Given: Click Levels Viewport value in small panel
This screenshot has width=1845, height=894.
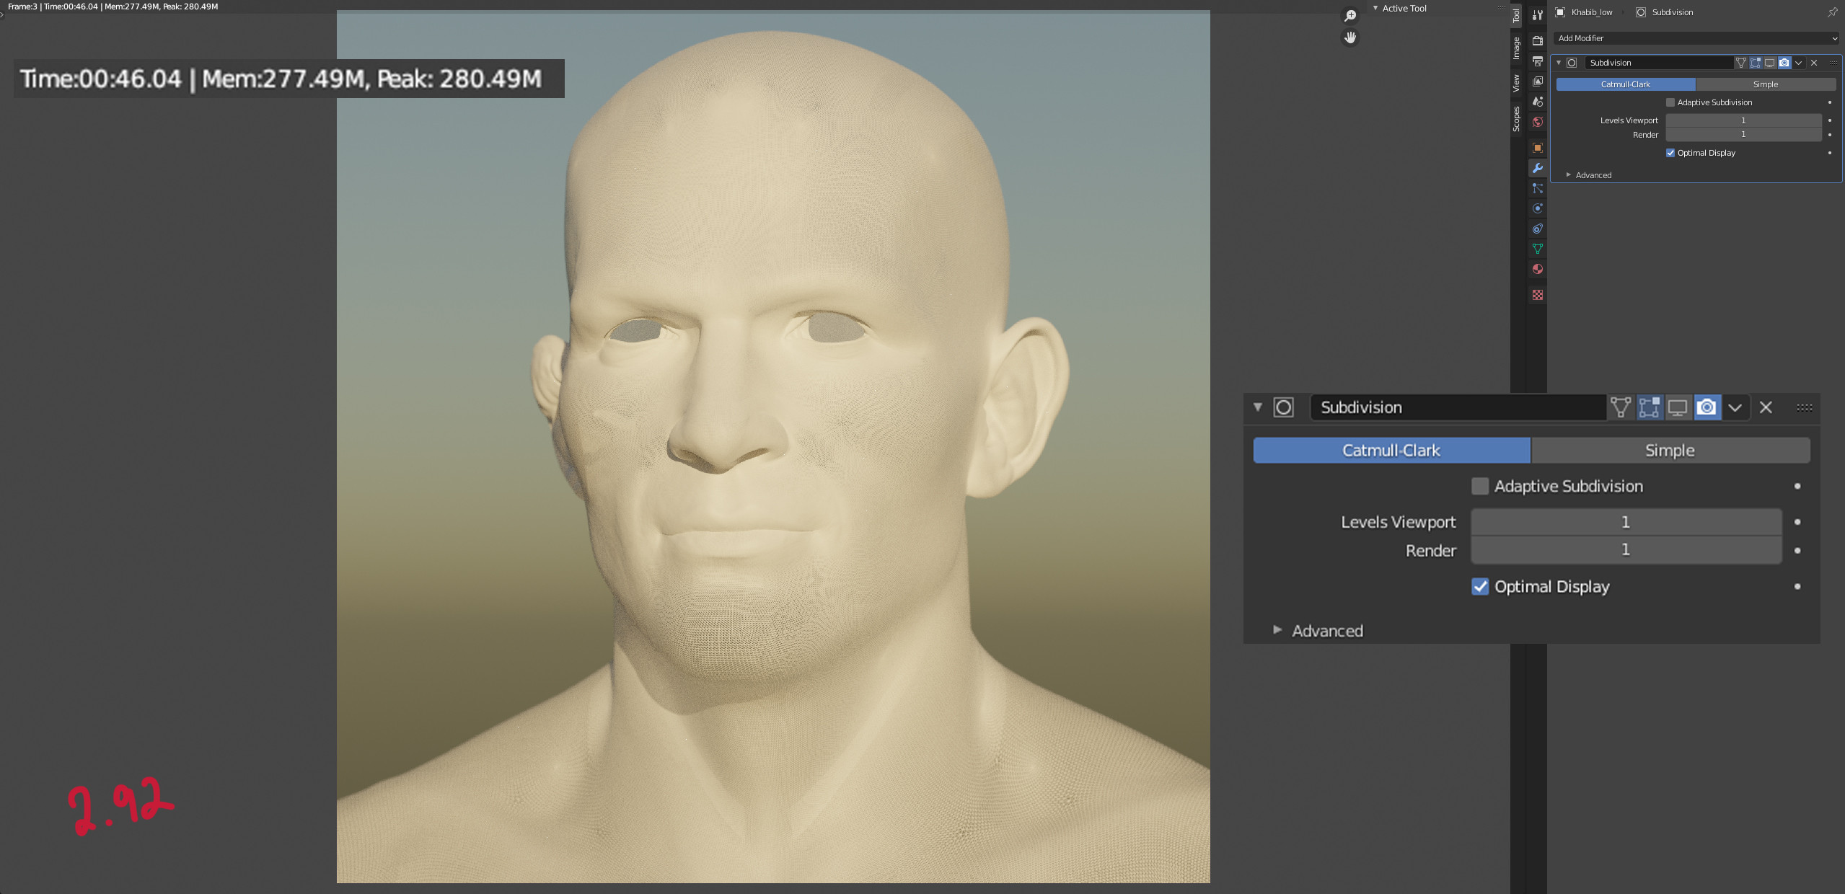Looking at the screenshot, I should click(x=1743, y=120).
